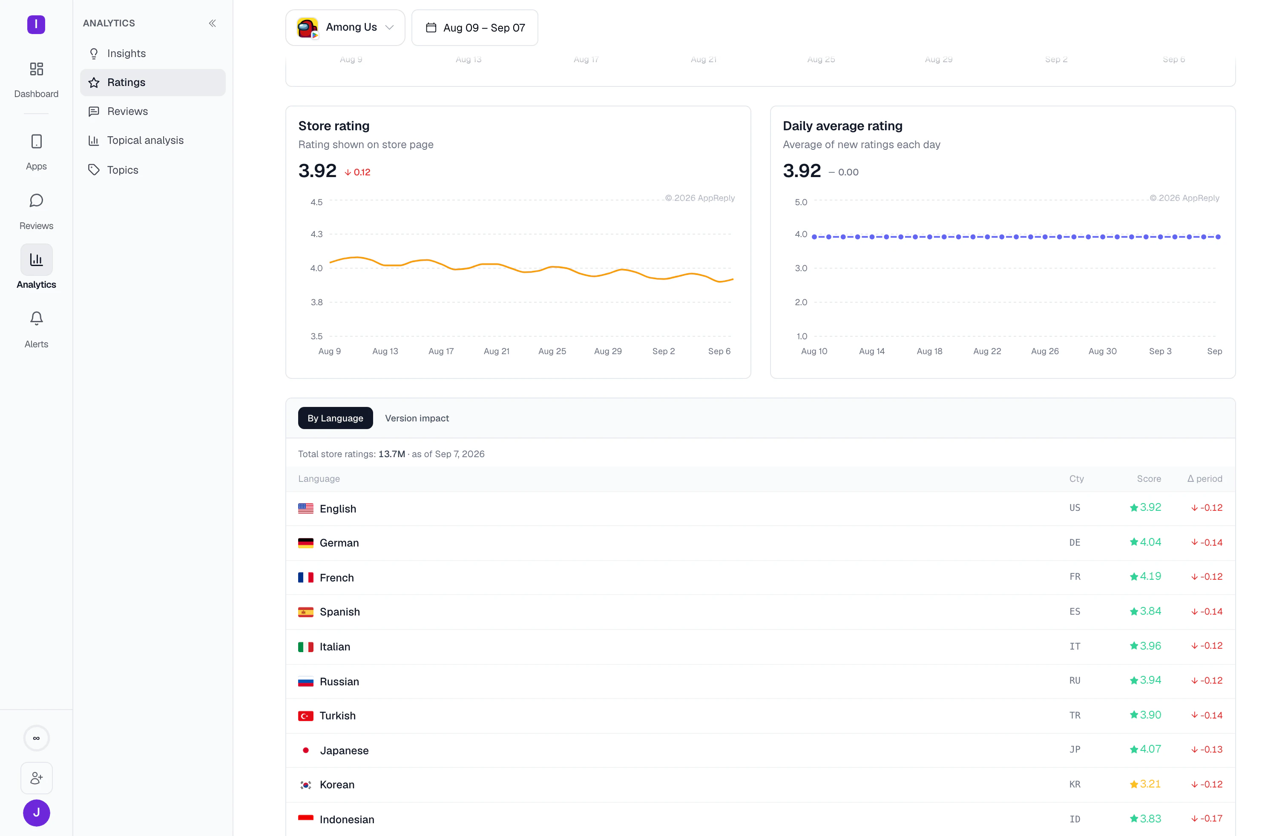1288x836 pixels.
Task: Open Topical analysis in the menu
Action: (152, 140)
